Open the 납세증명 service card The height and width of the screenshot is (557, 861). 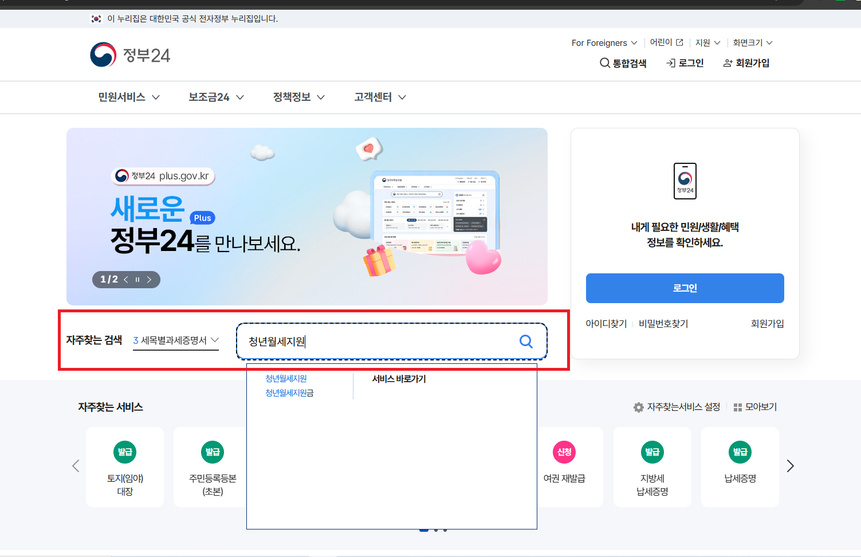click(x=740, y=467)
